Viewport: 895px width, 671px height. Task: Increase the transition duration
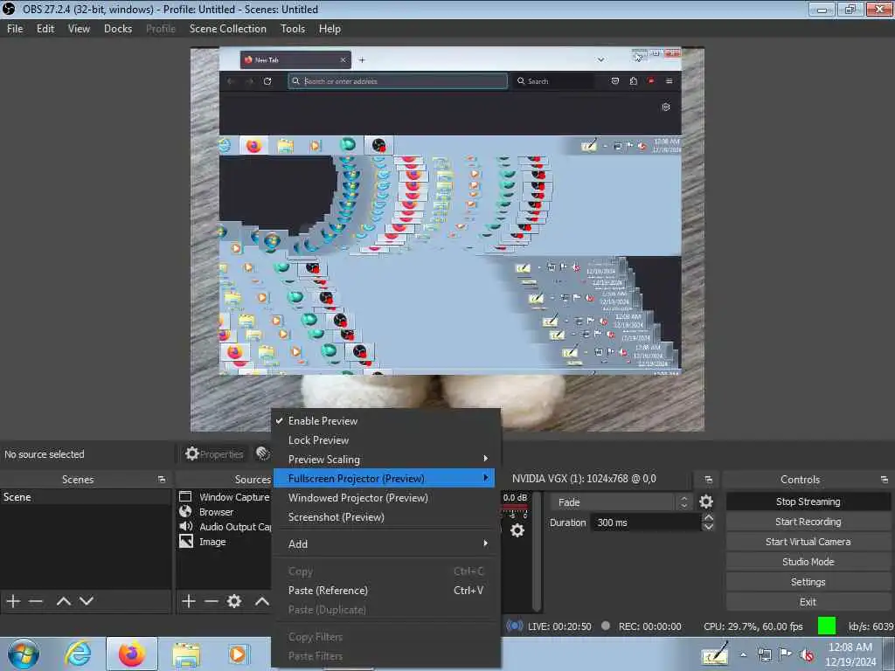pos(708,517)
